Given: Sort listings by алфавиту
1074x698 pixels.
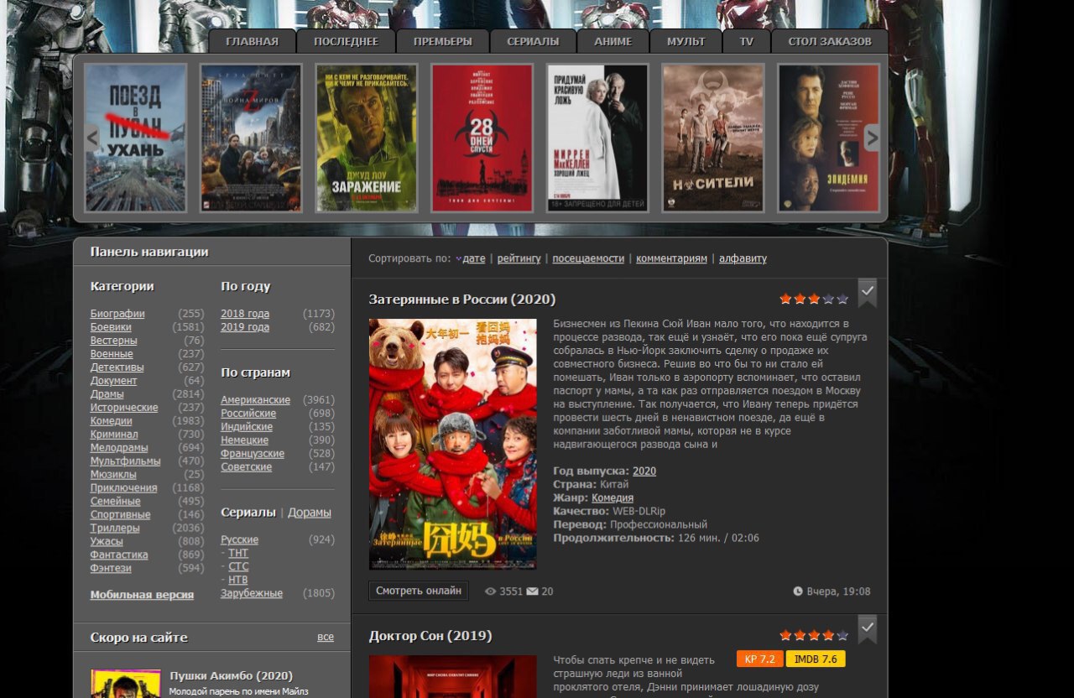Looking at the screenshot, I should click(x=743, y=258).
